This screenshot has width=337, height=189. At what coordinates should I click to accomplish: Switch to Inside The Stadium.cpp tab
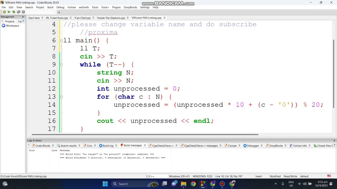click(x=111, y=18)
